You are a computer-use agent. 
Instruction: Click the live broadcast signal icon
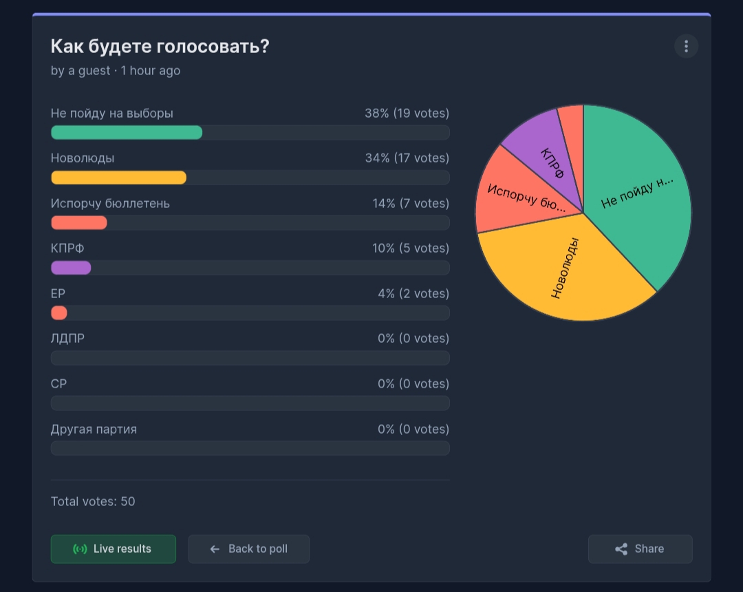coord(80,549)
